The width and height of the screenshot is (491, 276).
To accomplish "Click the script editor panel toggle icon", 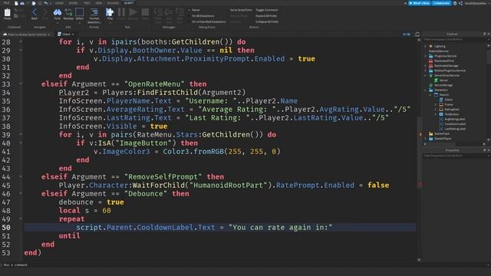I will point(417,34).
